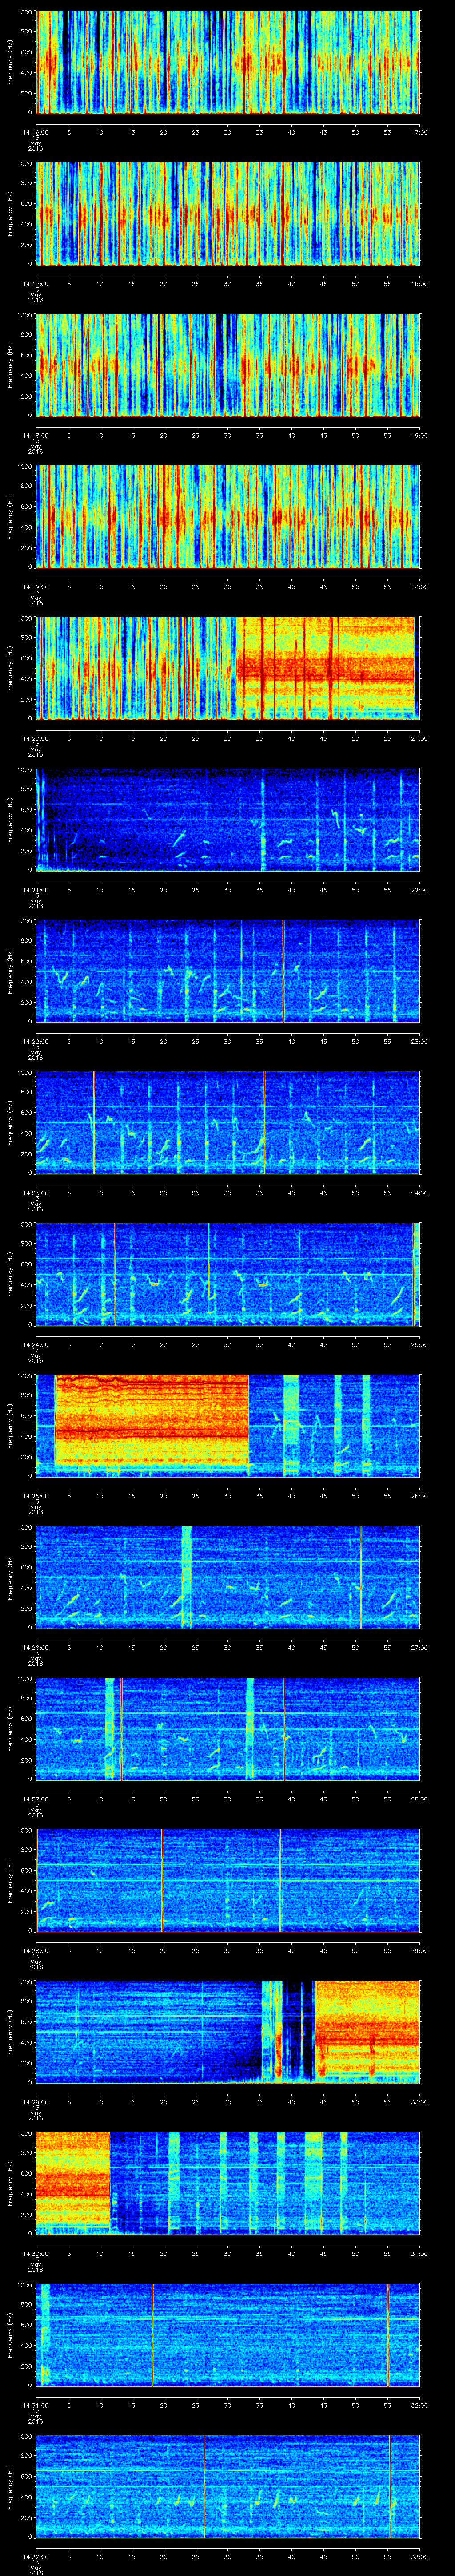Click the loud noise block starting the 14:30:00 panel
The height and width of the screenshot is (2576, 455).
click(73, 2183)
